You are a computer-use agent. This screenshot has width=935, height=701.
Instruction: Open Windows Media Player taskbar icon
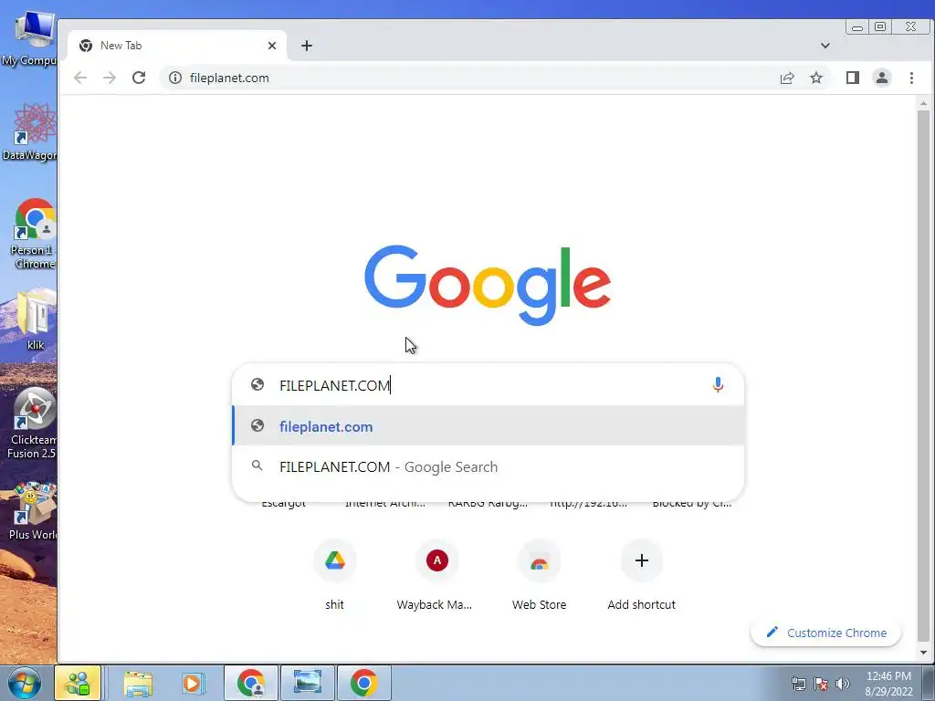[193, 683]
